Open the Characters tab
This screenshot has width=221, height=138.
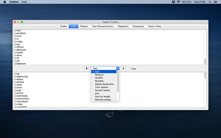coord(138,26)
